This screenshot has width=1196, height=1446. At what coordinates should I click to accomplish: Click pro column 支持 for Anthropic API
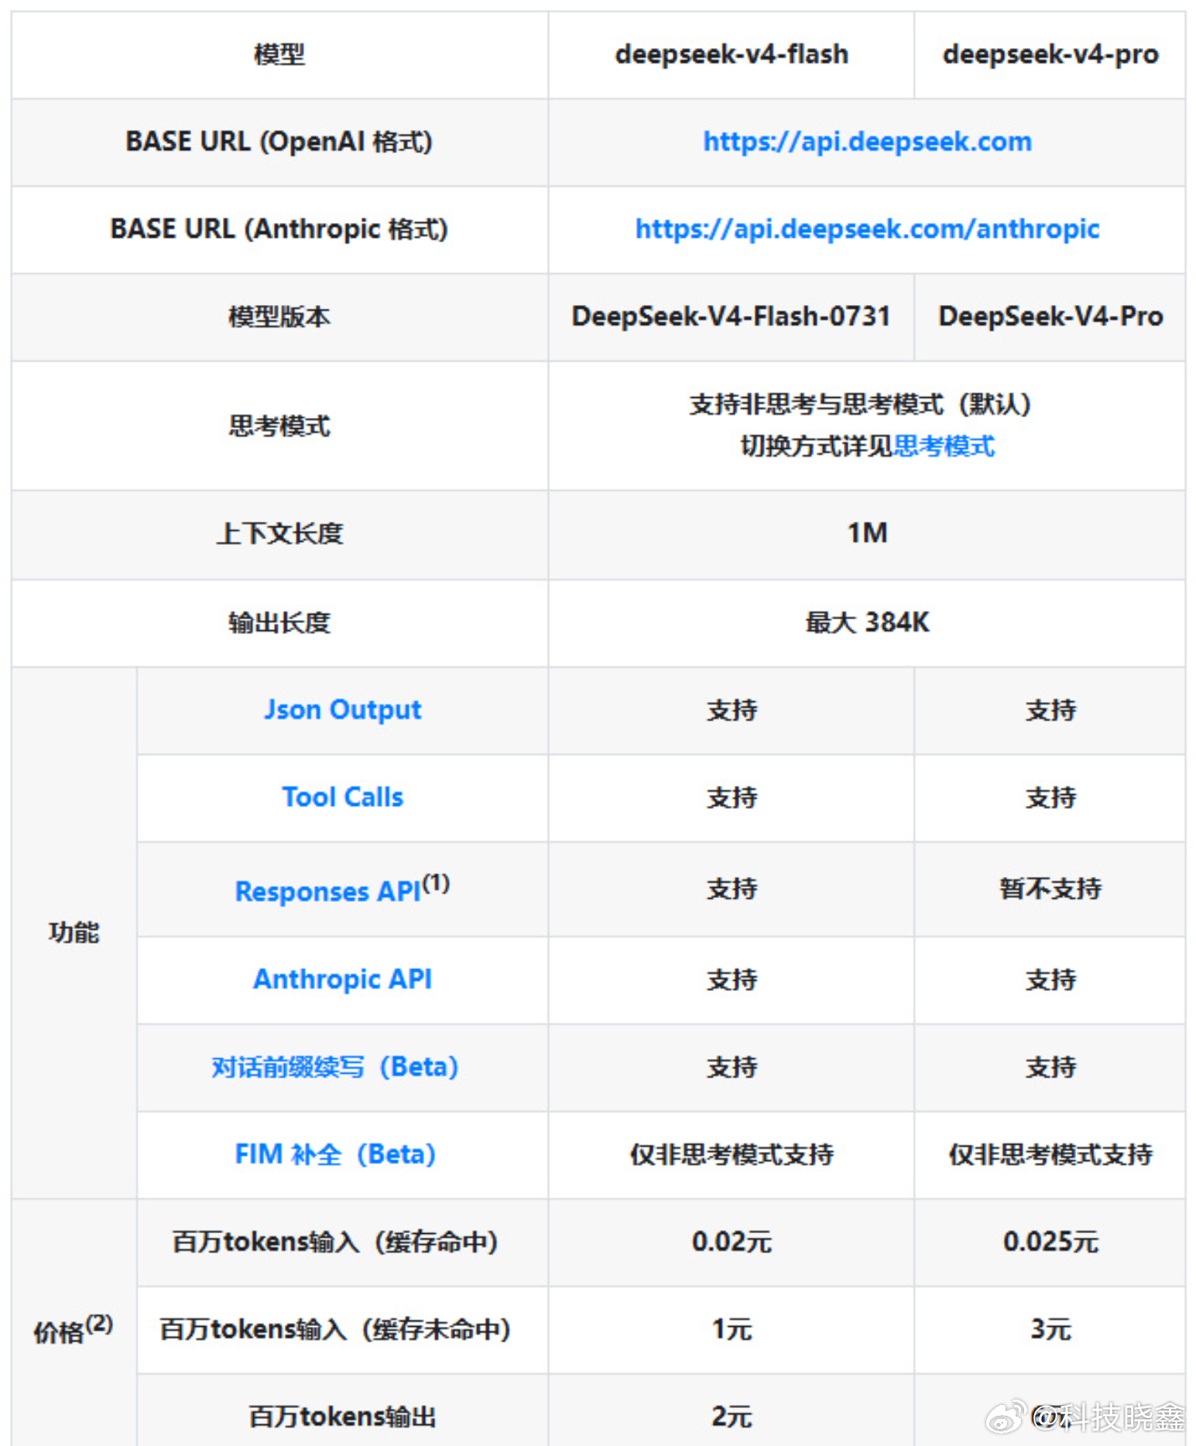click(x=1050, y=979)
